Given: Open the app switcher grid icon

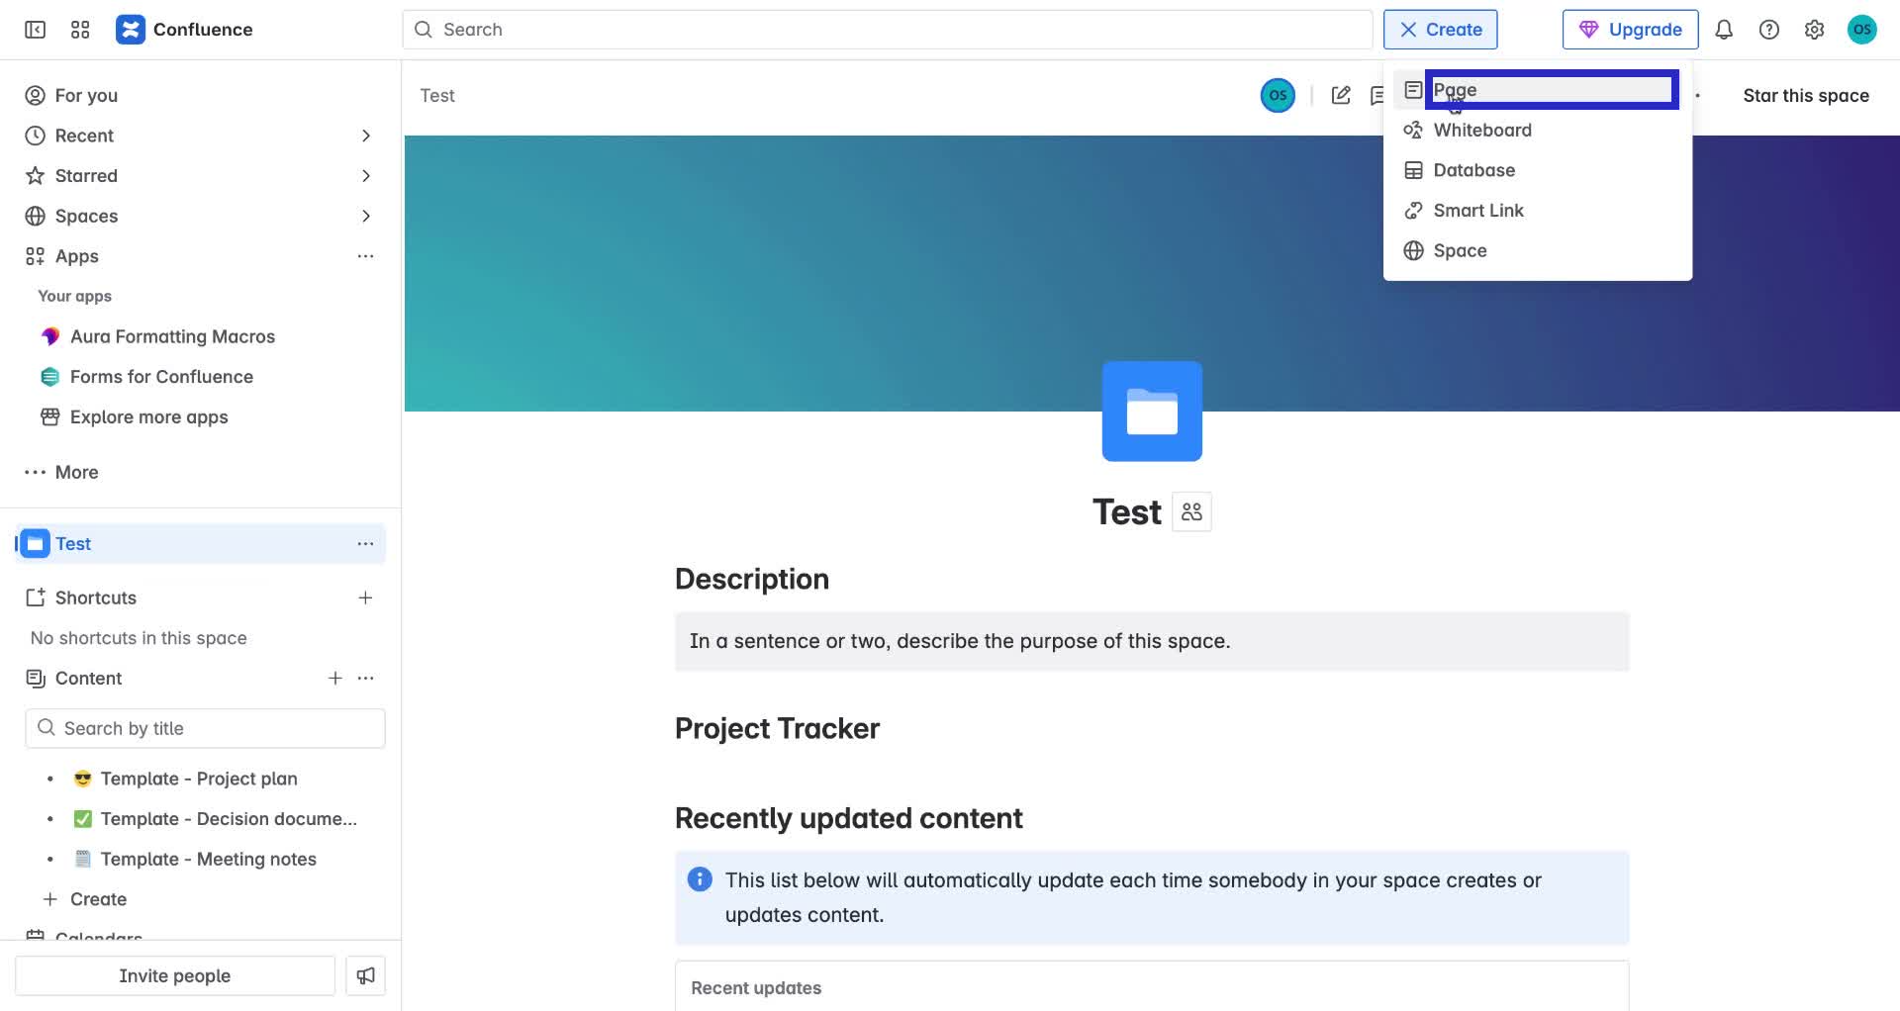Looking at the screenshot, I should [80, 30].
